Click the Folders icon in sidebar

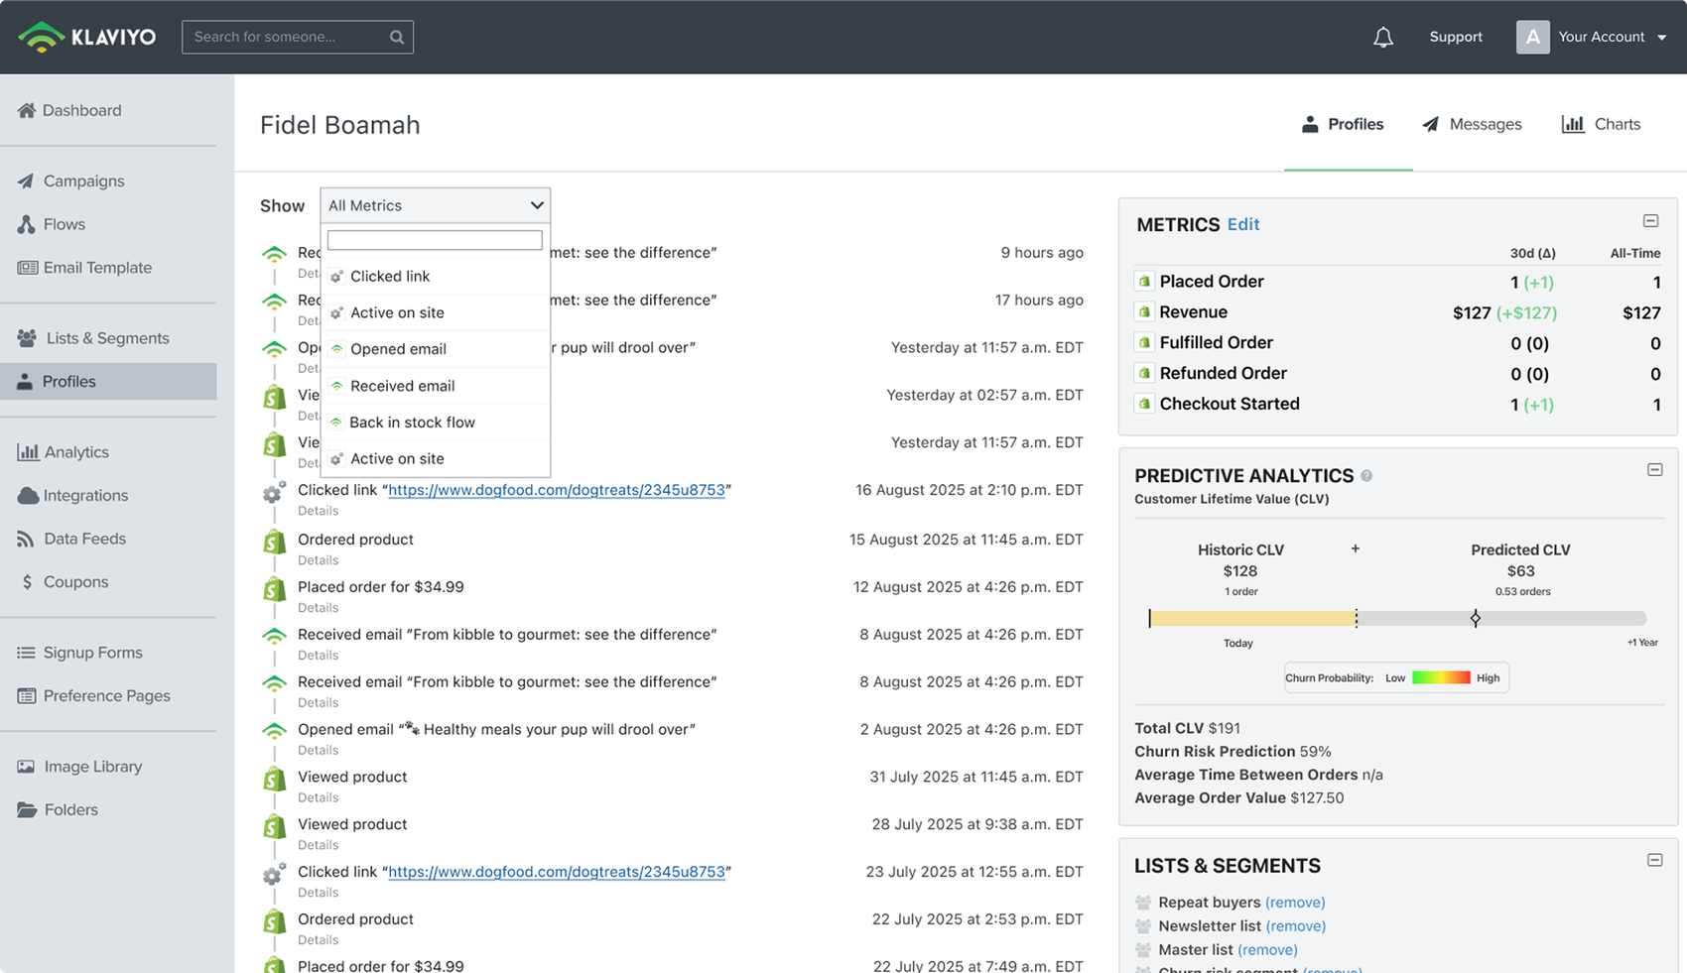click(27, 809)
